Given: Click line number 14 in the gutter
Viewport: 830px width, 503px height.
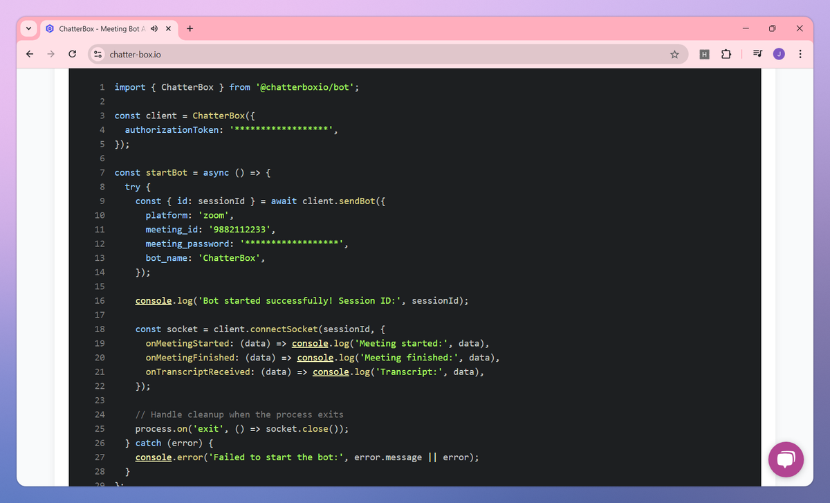Looking at the screenshot, I should tap(100, 273).
